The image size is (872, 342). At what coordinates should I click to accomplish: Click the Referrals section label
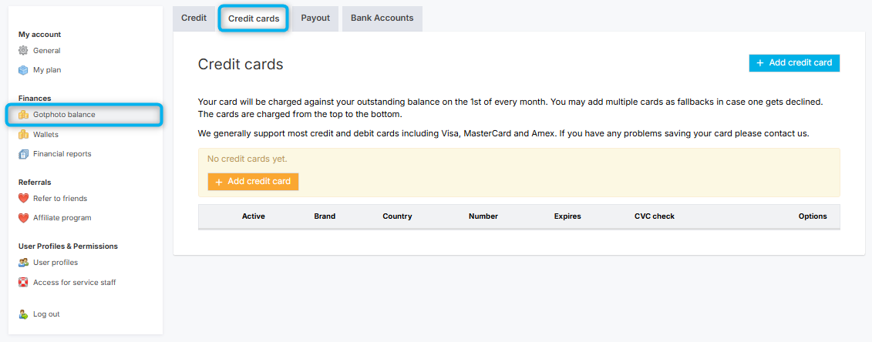(x=35, y=182)
